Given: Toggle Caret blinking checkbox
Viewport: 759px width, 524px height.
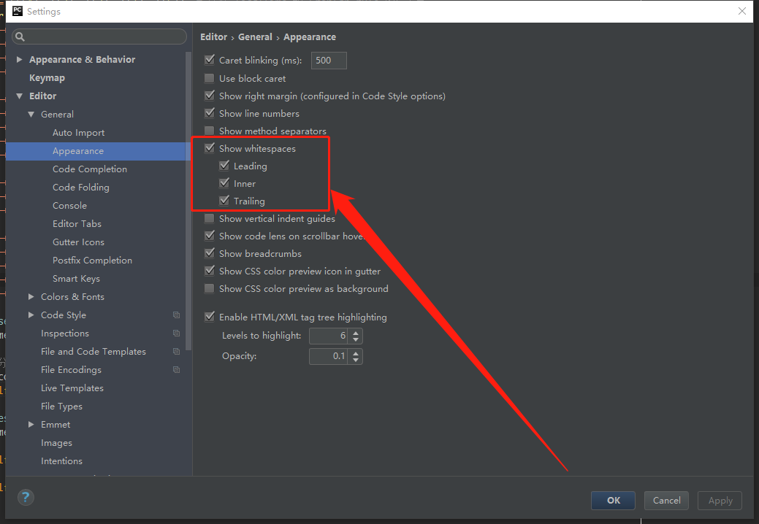Looking at the screenshot, I should pos(210,60).
